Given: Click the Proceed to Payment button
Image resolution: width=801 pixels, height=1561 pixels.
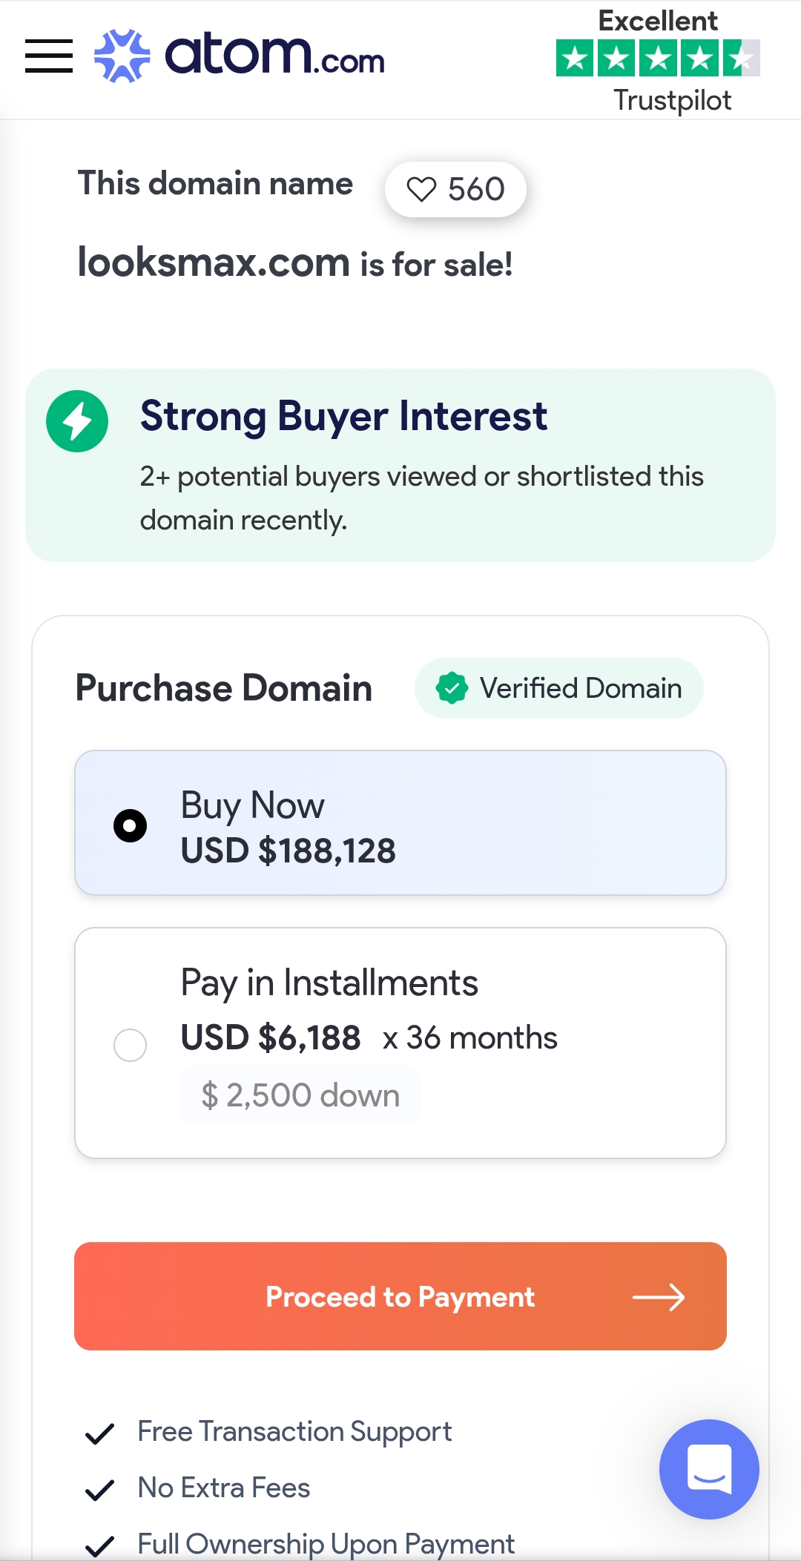Looking at the screenshot, I should [400, 1296].
